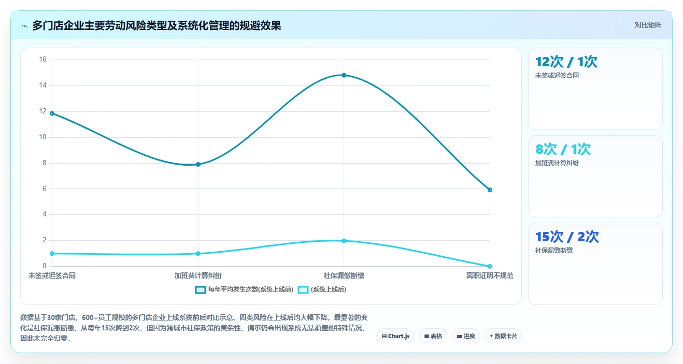The width and height of the screenshot is (683, 364).
Task: Click the after-system data point for 未签或迟签合同
Action: (x=52, y=253)
